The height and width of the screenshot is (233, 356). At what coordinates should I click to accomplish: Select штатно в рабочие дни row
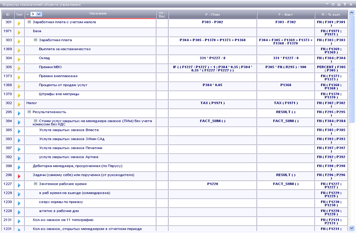click(x=59, y=211)
